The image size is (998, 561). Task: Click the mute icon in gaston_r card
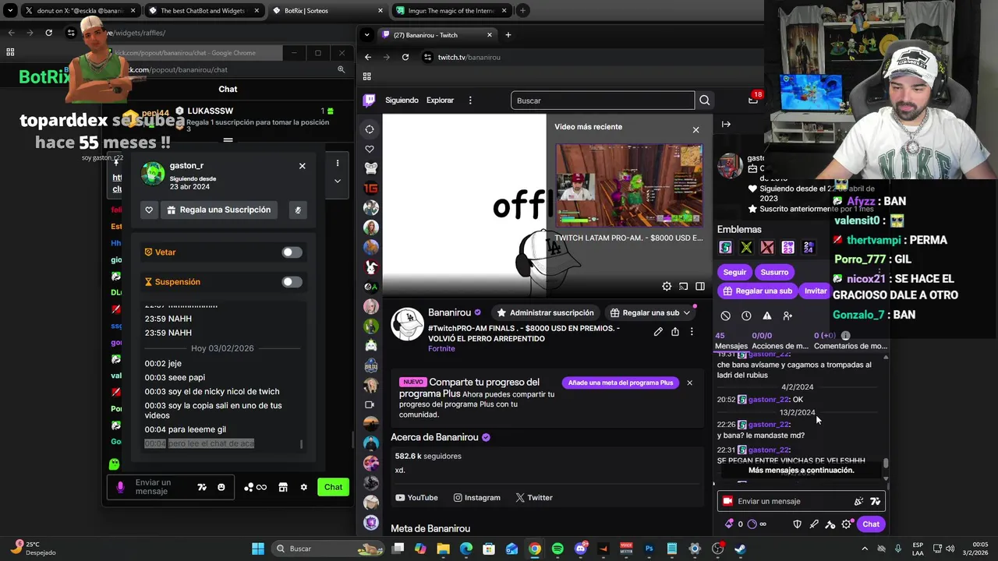click(x=297, y=210)
